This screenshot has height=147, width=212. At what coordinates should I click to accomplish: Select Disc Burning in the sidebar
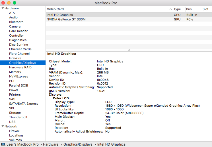point(18,45)
